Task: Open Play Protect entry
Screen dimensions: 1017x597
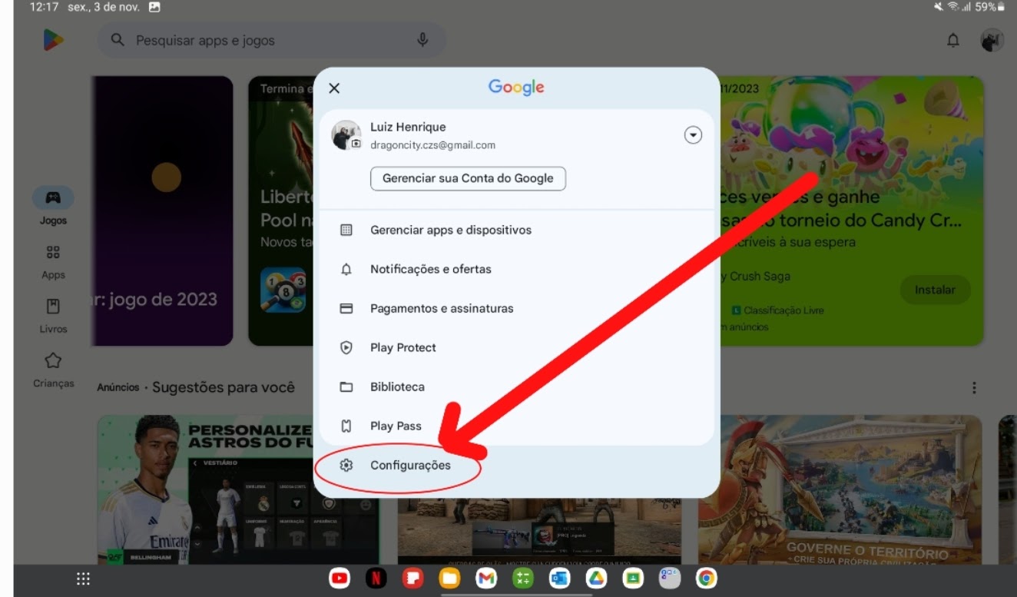Action: coord(516,347)
